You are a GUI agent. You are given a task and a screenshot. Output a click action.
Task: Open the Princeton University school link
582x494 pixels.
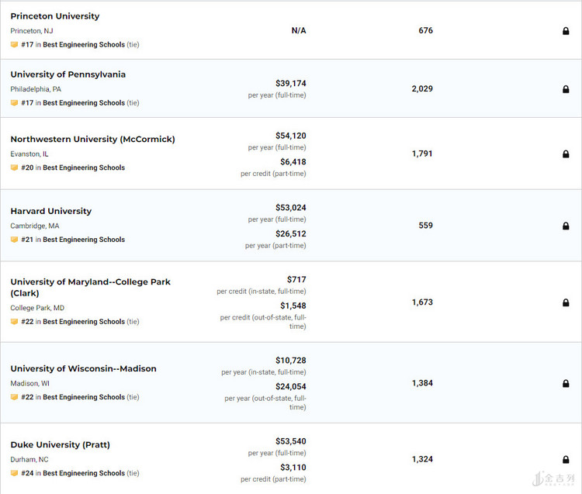coord(55,16)
